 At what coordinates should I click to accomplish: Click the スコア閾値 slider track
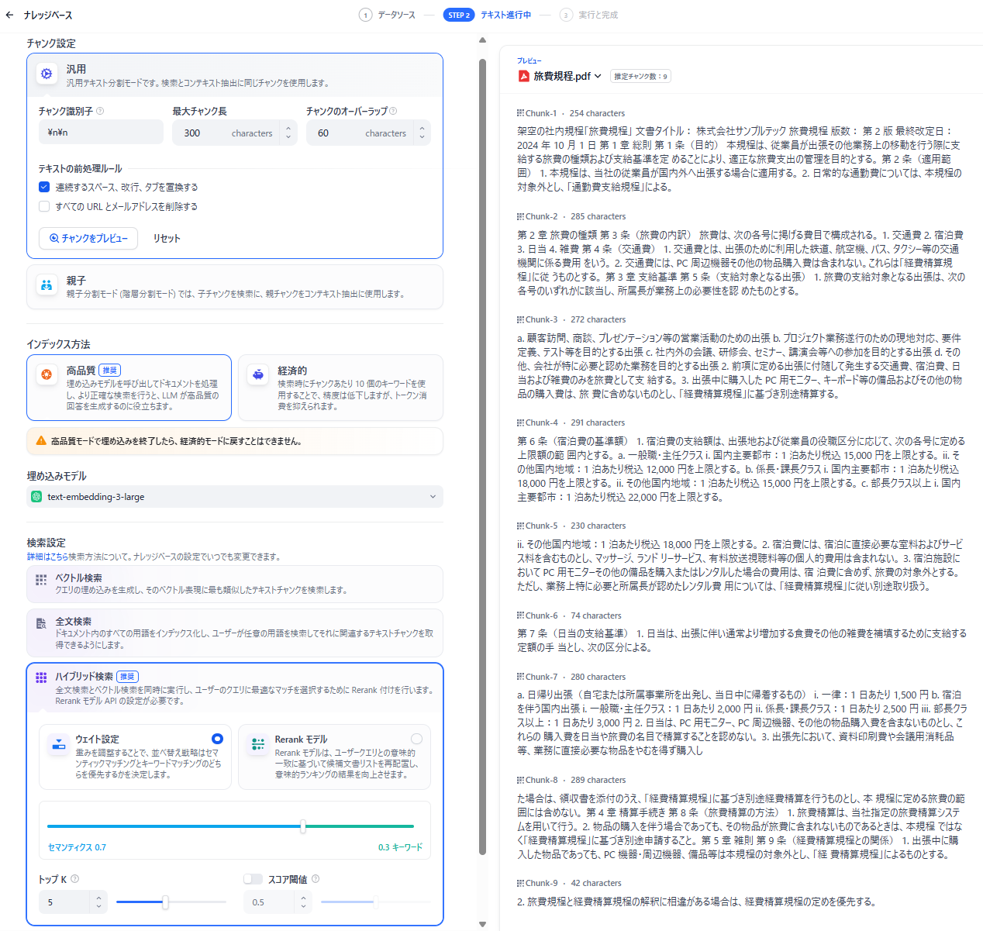375,902
